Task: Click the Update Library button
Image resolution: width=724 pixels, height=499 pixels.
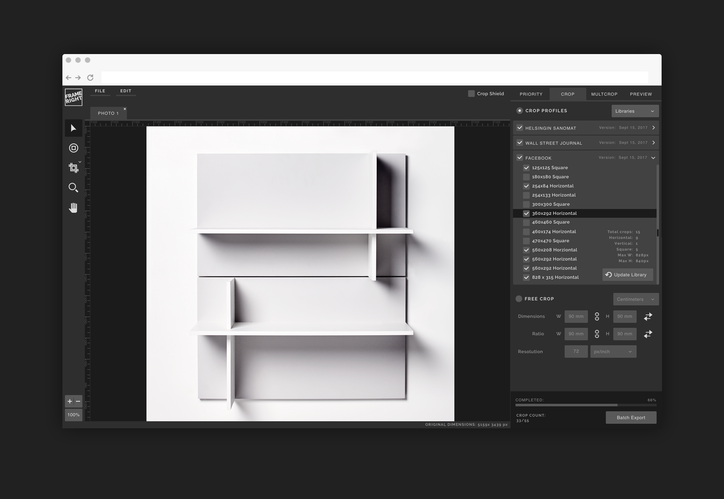Action: click(x=627, y=275)
